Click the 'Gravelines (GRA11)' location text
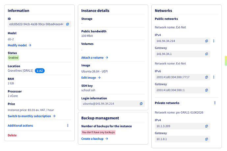The height and width of the screenshot is (151, 227). tap(20, 71)
